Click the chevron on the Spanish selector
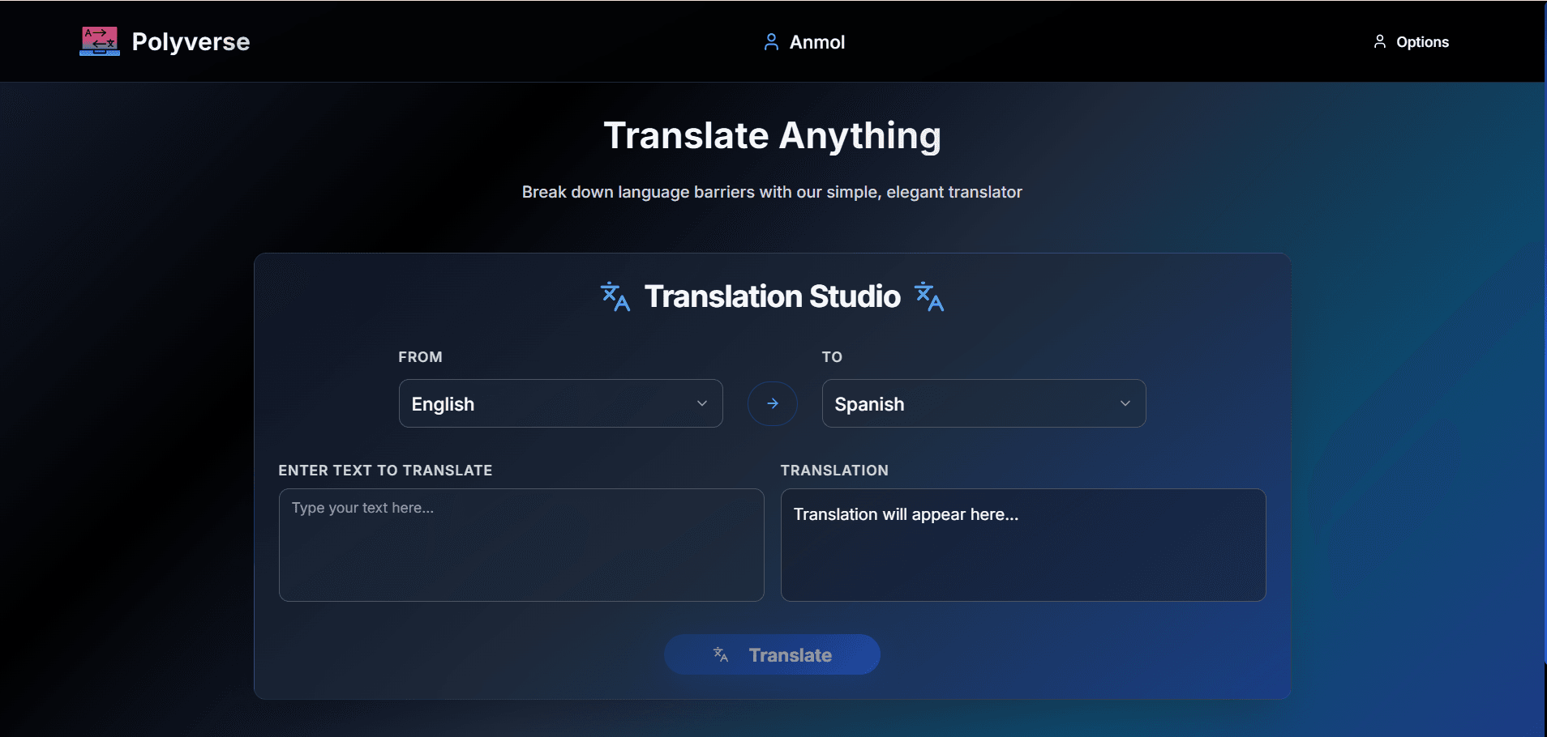 point(1124,403)
